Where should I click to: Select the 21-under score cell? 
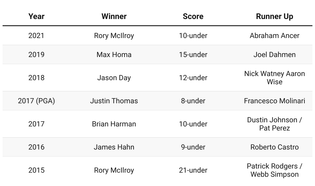click(x=193, y=170)
